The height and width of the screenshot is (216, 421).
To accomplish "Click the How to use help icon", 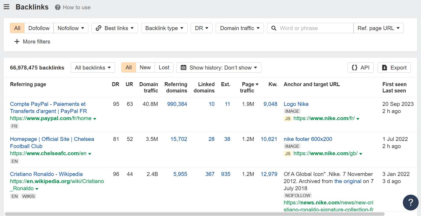I will pos(58,7).
